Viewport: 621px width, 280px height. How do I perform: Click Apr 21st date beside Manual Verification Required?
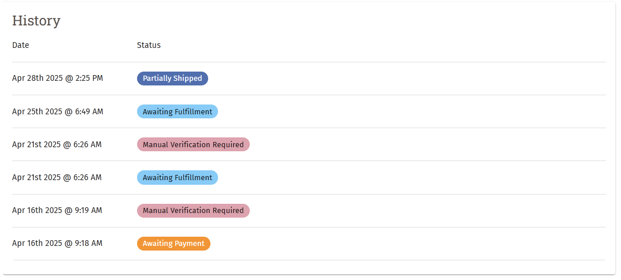click(x=57, y=144)
